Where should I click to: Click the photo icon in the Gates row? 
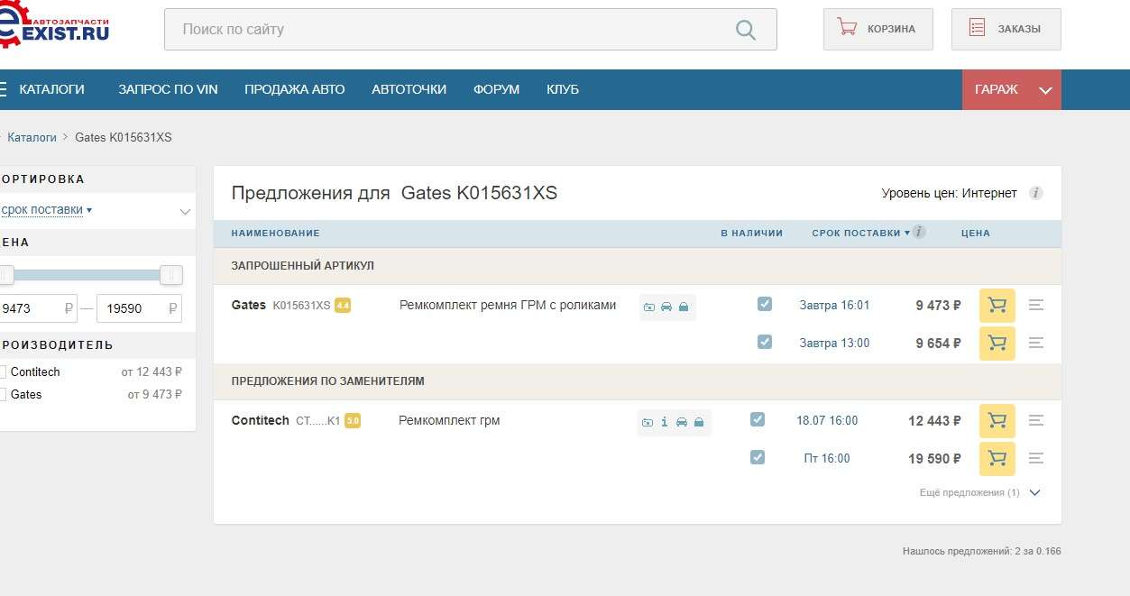pyautogui.click(x=649, y=307)
